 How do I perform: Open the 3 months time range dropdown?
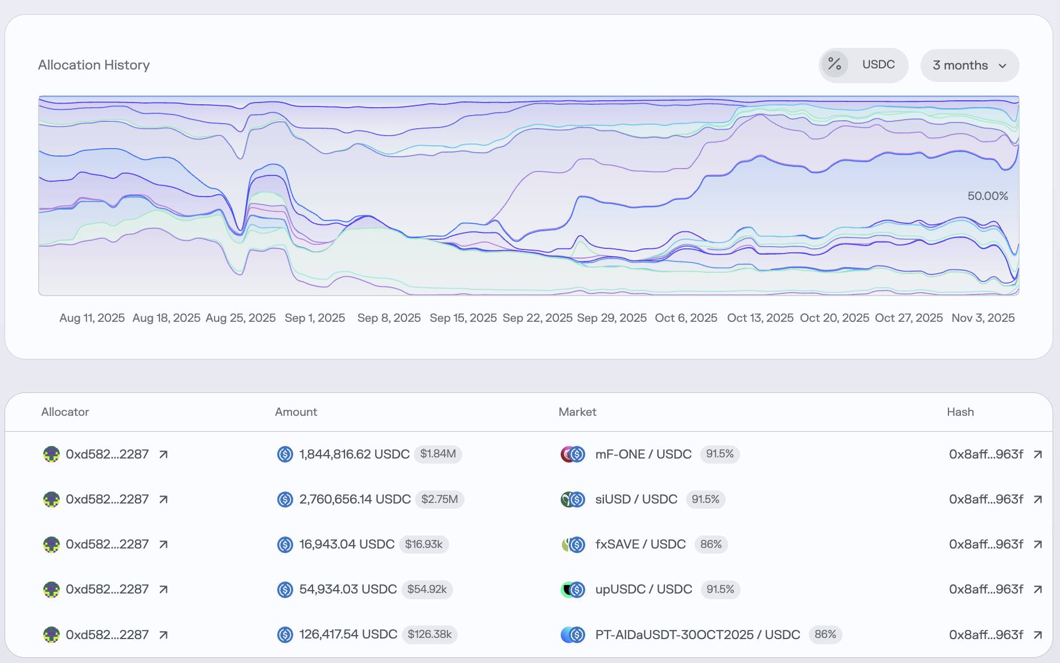[x=969, y=66]
